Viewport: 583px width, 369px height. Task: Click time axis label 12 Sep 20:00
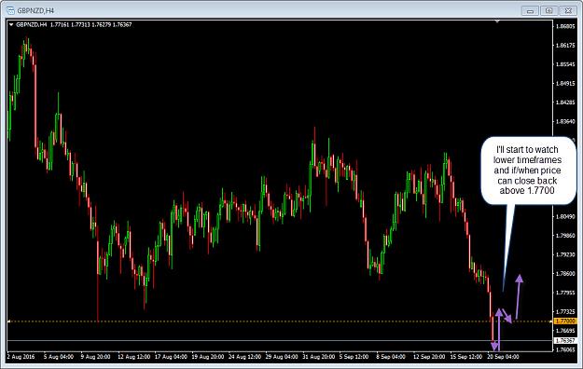[429, 357]
